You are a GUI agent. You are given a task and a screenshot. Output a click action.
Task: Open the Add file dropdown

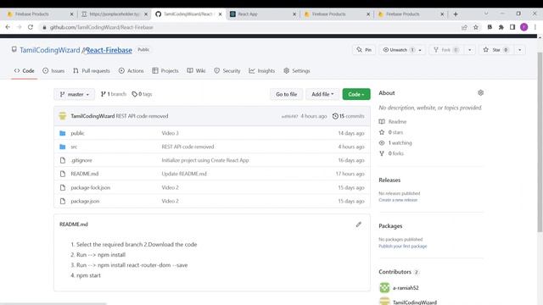[x=322, y=94]
